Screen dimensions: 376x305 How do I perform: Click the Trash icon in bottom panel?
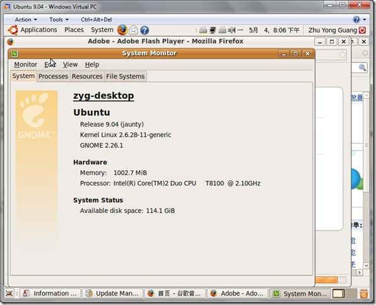(363, 293)
